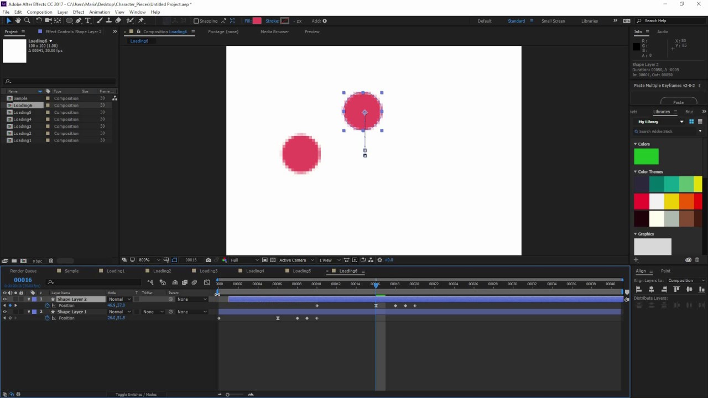
Task: Open the Graph Editor
Action: point(207,282)
